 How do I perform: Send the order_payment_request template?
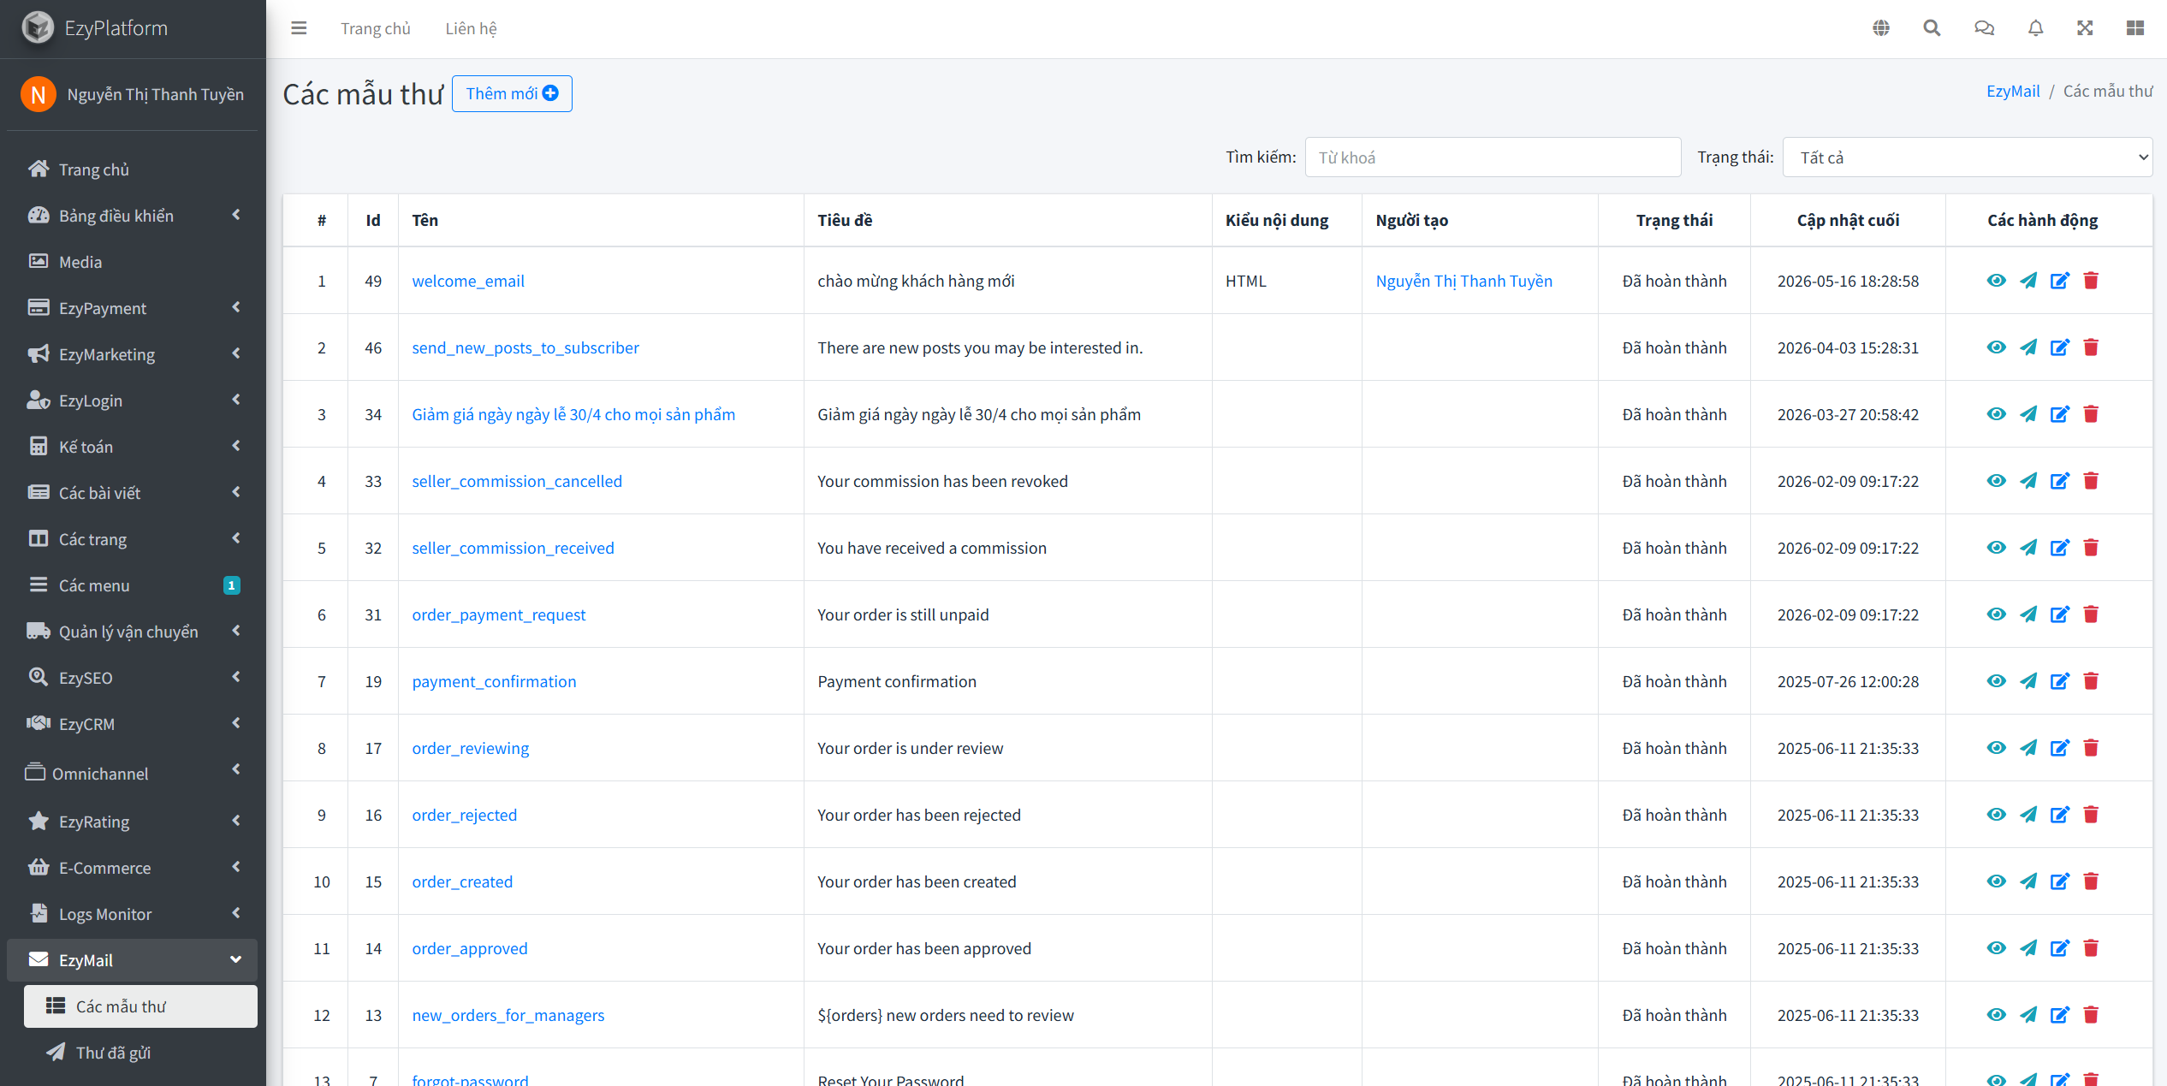(2028, 614)
